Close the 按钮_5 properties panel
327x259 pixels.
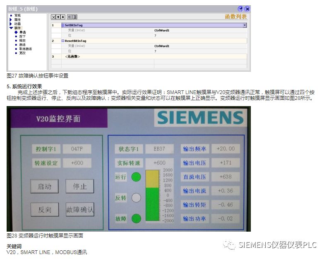point(248,9)
